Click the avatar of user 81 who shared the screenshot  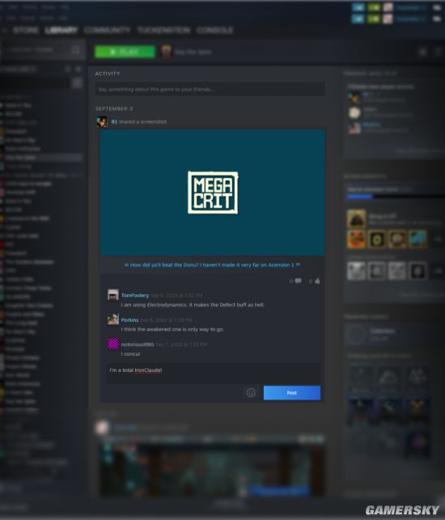coord(102,121)
